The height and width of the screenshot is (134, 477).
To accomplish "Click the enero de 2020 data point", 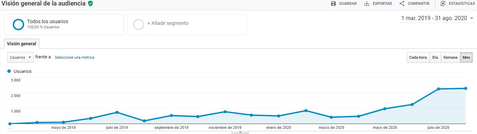I will (278, 116).
